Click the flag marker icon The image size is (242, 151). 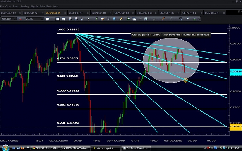[x=88, y=19]
